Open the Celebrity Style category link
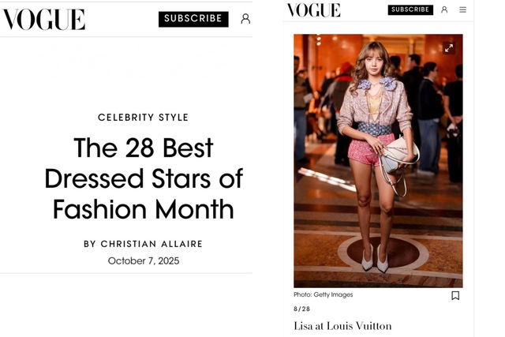The image size is (505, 337). 143,118
